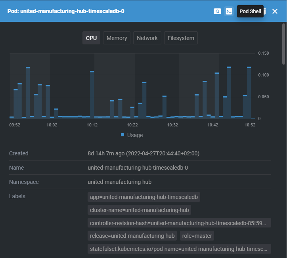This screenshot has height=258, width=287.
Task: Switch to the CPU metrics tab
Action: (x=91, y=38)
